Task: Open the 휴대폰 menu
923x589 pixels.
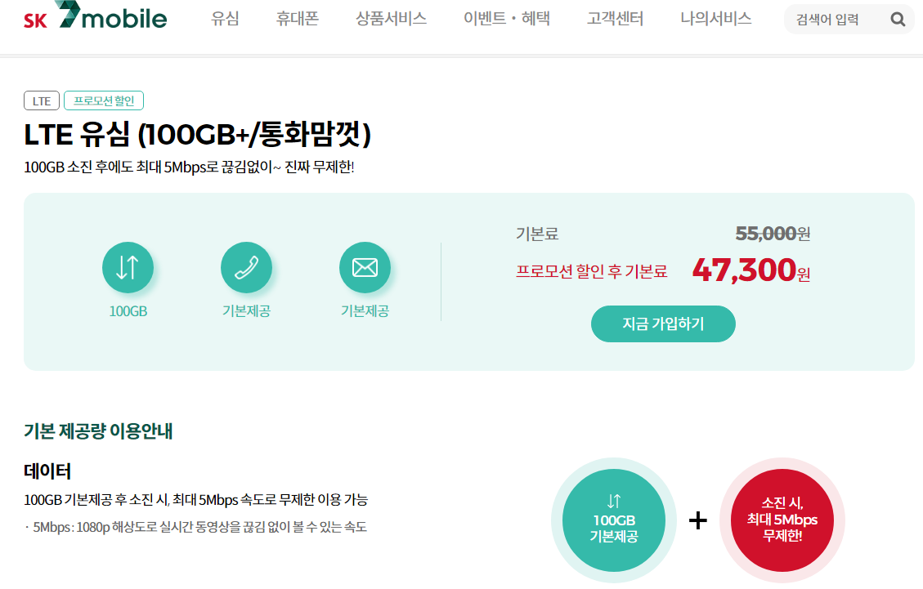Action: (298, 19)
